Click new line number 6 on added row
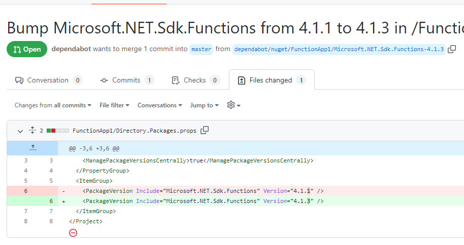464x245 pixels. (x=51, y=201)
